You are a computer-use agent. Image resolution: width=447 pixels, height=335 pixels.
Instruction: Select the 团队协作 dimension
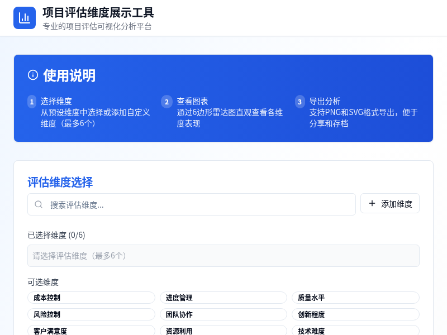coord(223,314)
